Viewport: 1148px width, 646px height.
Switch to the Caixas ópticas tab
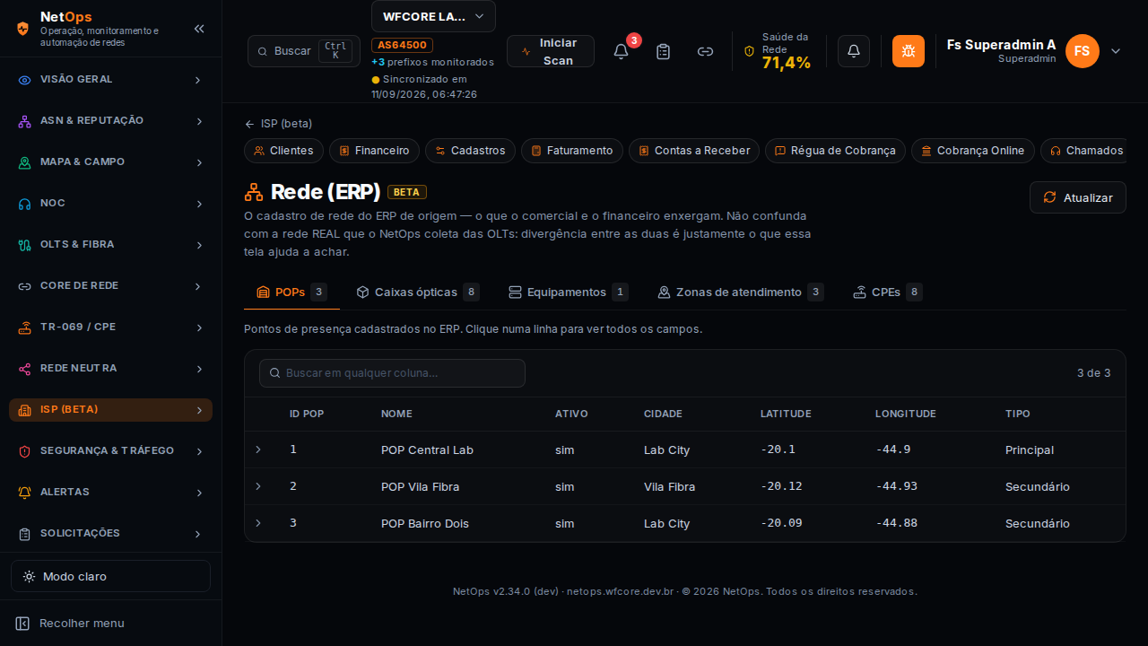click(x=418, y=292)
